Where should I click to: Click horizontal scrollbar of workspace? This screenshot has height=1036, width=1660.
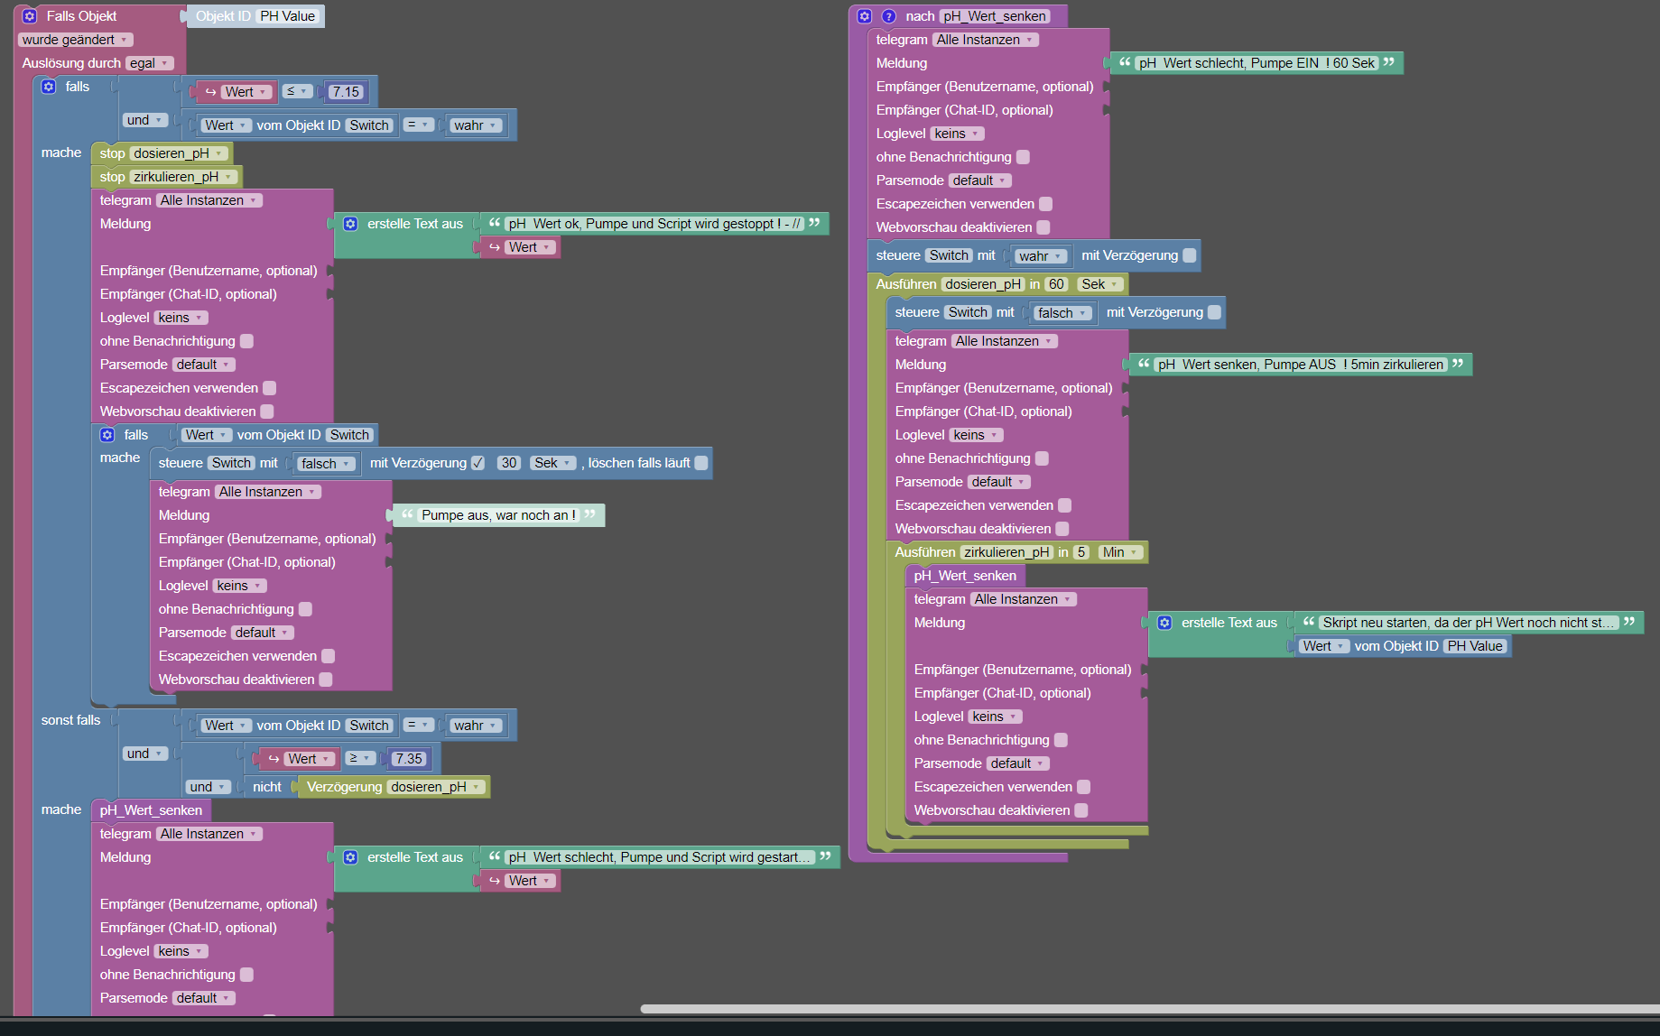click(1150, 1009)
